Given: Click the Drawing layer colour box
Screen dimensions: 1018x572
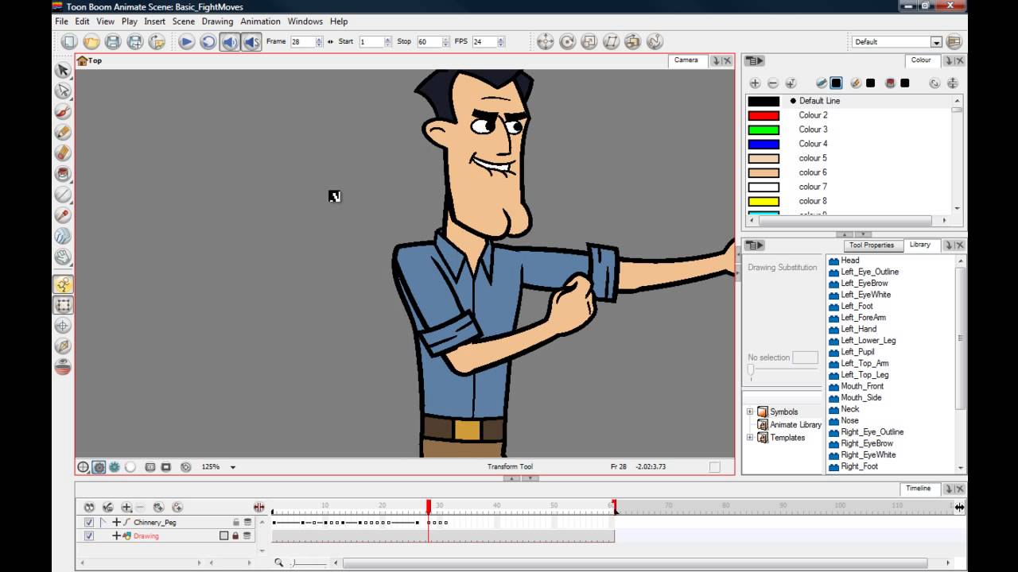Looking at the screenshot, I should (223, 536).
